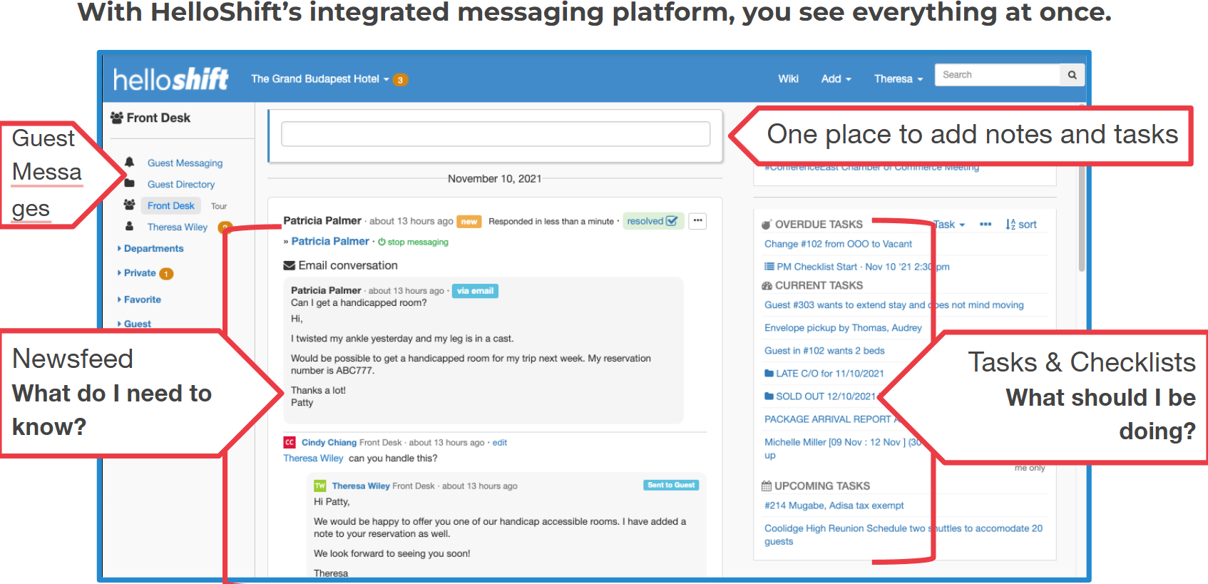Screen dimensions: 1208x584
Task: Click the magnifying glass search button
Action: tap(1072, 75)
